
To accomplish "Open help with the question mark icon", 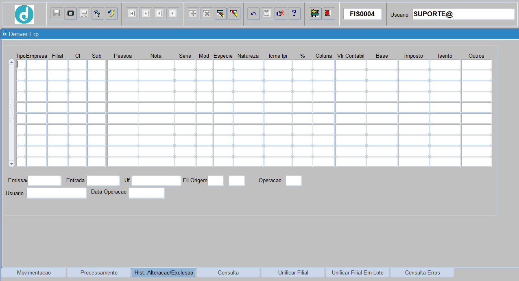I will [294, 13].
